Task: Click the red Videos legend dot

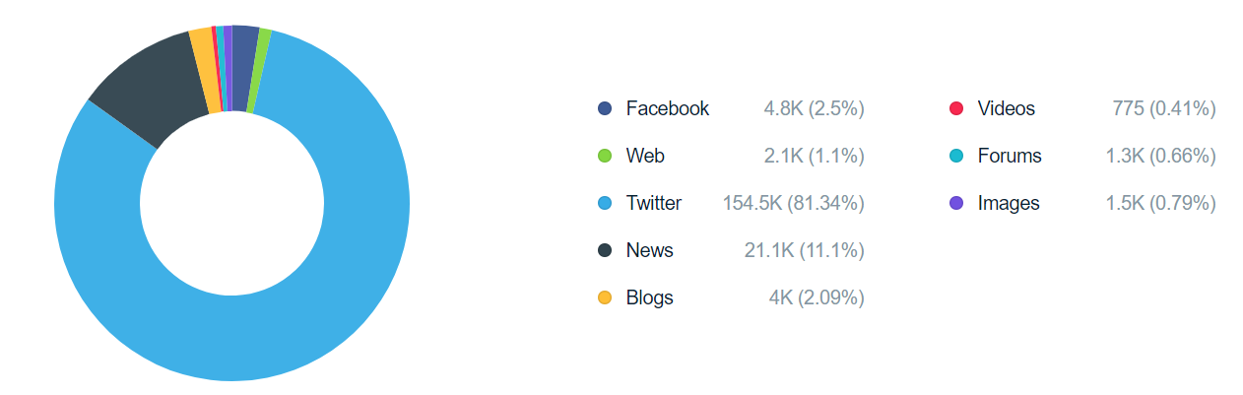Action: [955, 108]
